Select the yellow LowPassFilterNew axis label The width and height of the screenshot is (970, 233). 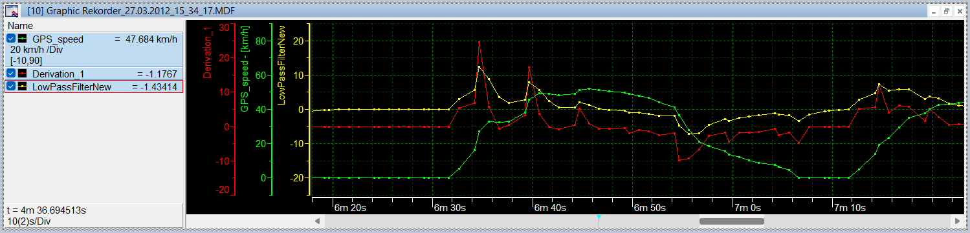282,65
